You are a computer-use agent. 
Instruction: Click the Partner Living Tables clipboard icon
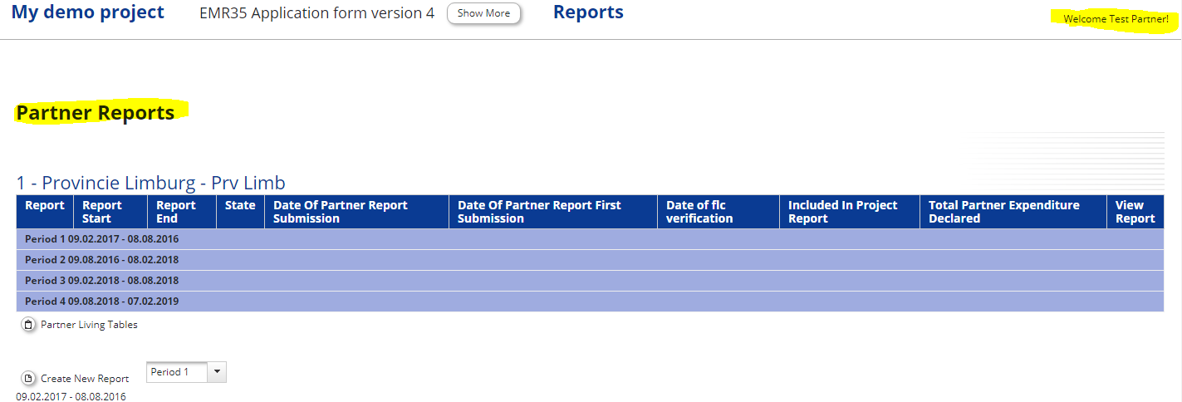pyautogui.click(x=28, y=325)
